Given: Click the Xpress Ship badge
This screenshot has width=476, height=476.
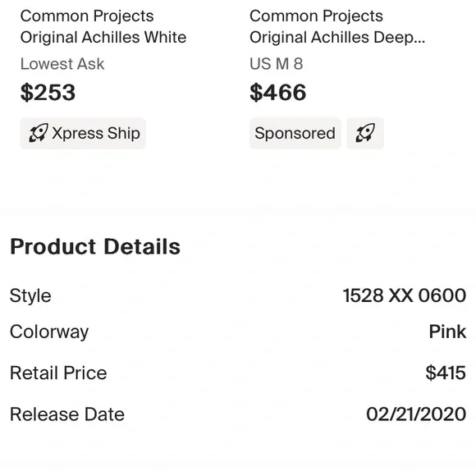Looking at the screenshot, I should click(83, 133).
